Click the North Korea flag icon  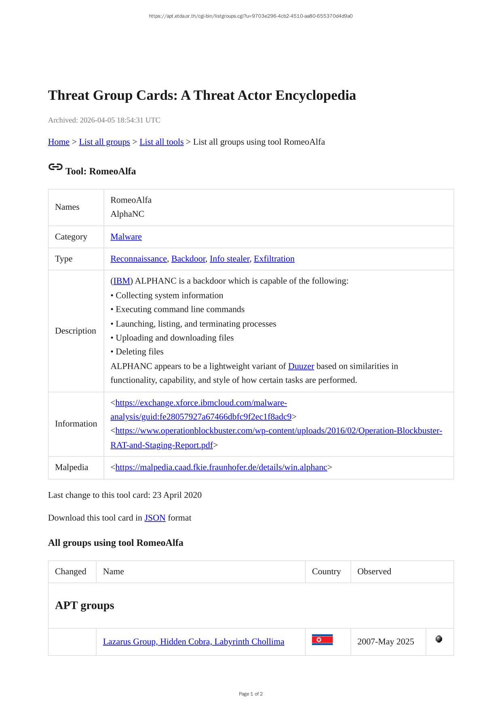click(x=322, y=640)
